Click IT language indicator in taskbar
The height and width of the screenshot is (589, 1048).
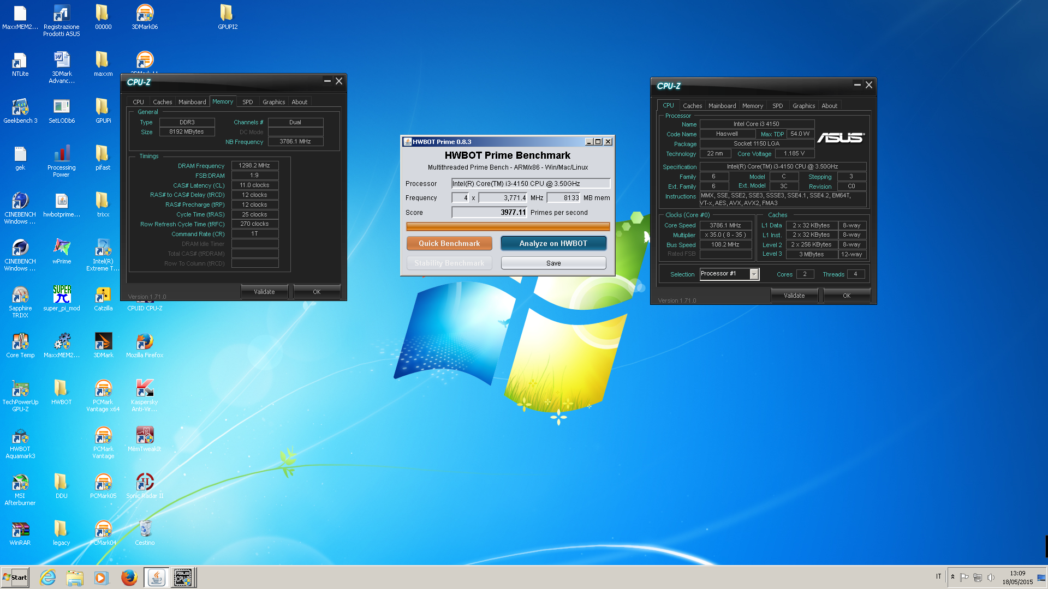(939, 576)
